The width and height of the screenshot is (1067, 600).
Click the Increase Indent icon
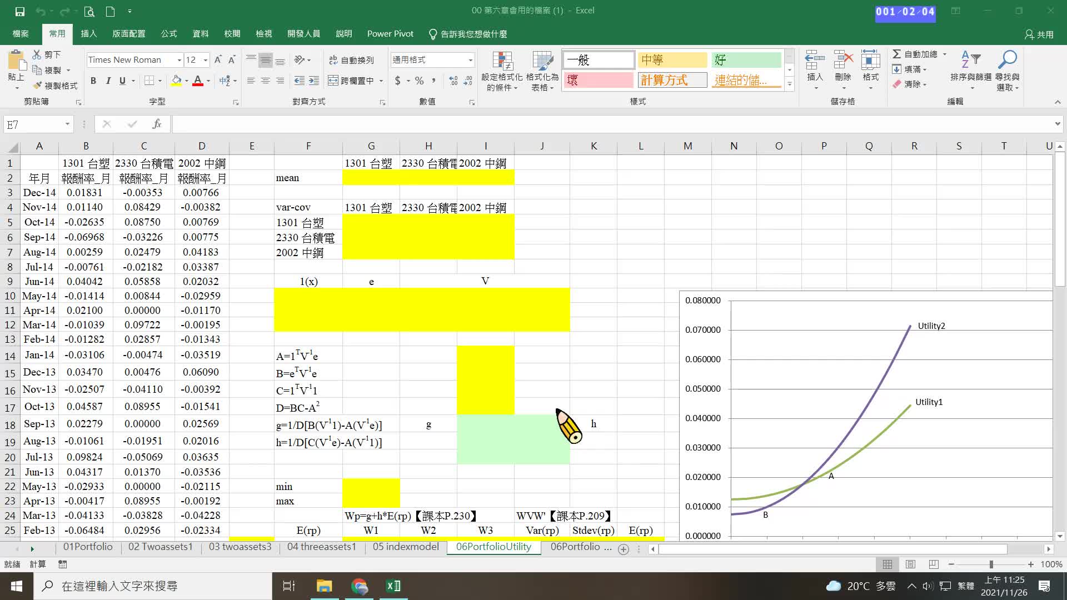pos(314,81)
